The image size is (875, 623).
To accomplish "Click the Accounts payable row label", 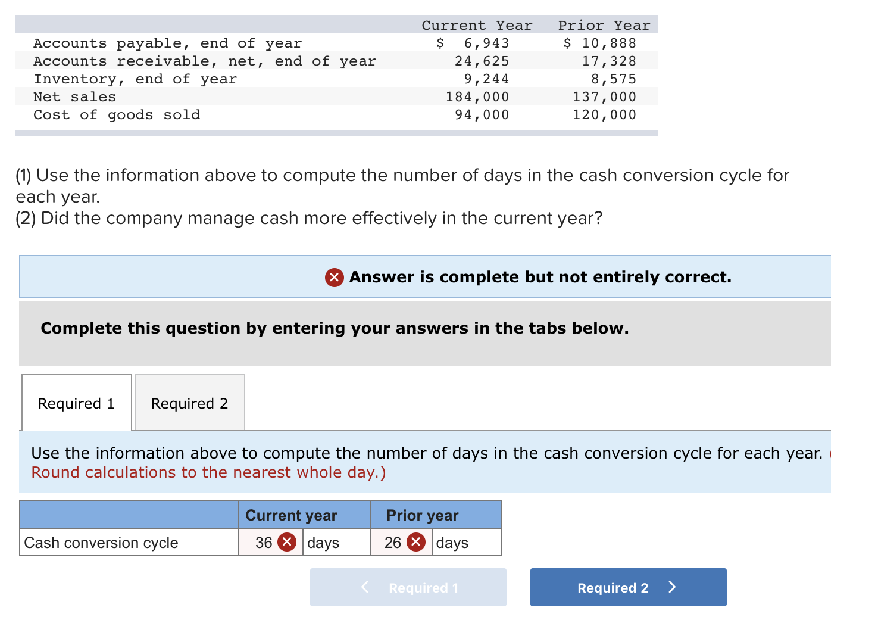I will (167, 43).
